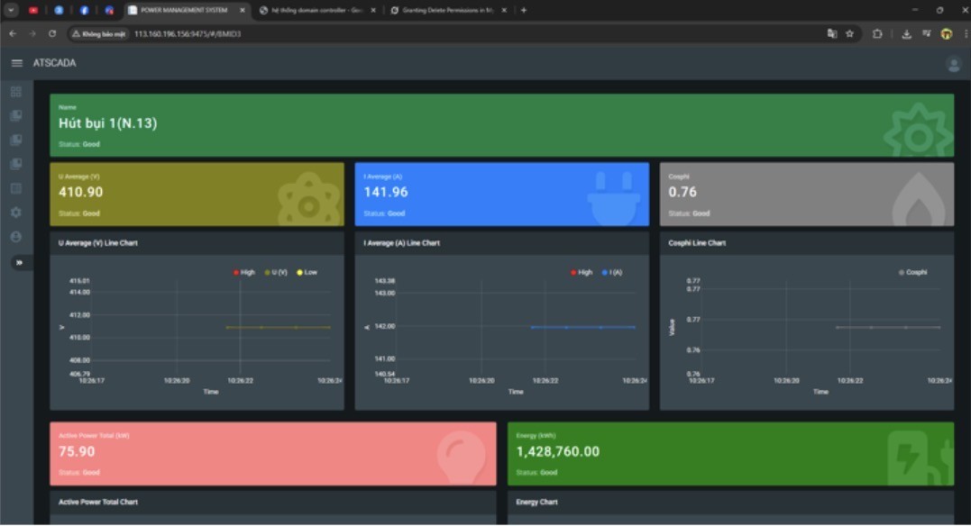Toggle the Cosphi series in the chart legend
This screenshot has height=526, width=971.
tap(911, 272)
